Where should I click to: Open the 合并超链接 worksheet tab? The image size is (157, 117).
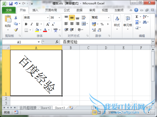pyautogui.click(x=28, y=108)
